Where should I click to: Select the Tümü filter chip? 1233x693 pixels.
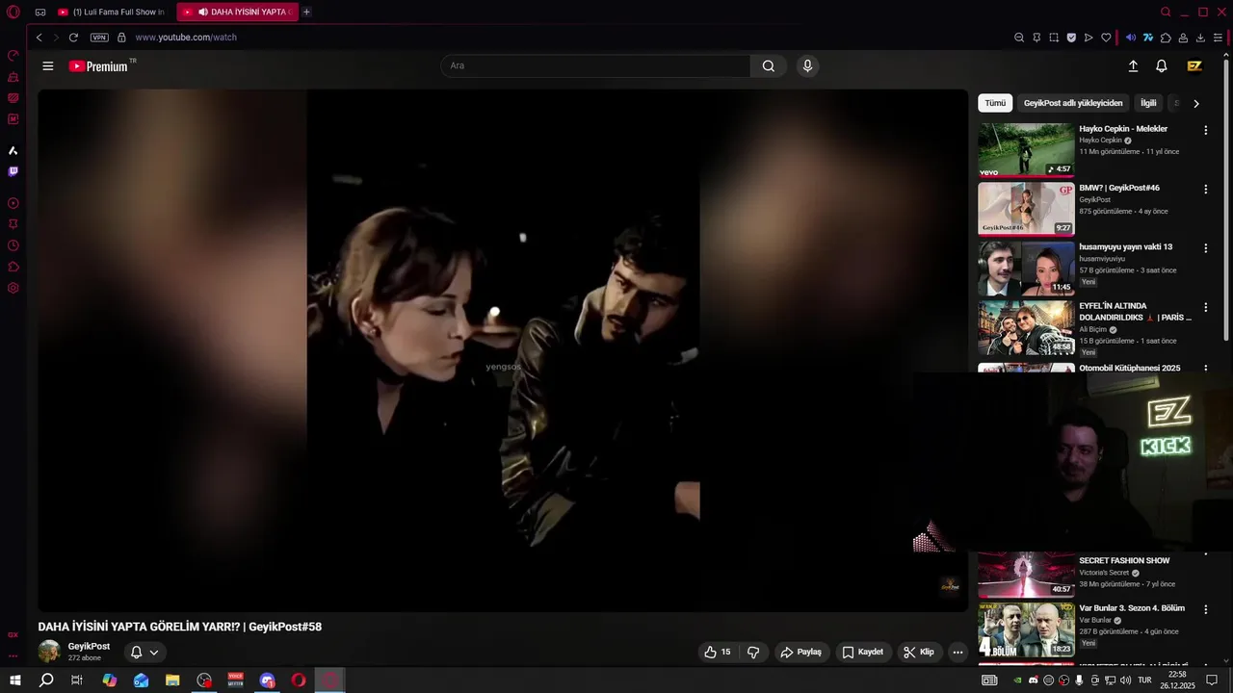coord(995,103)
